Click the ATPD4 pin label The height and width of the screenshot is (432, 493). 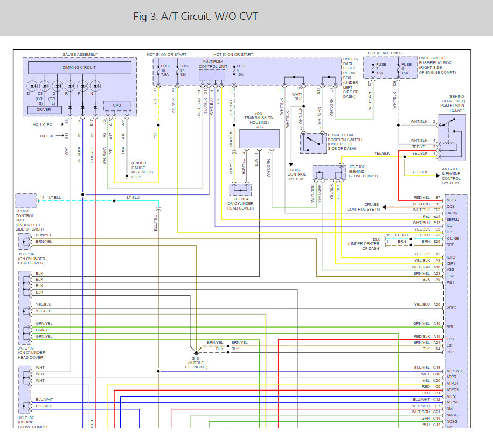click(x=452, y=384)
